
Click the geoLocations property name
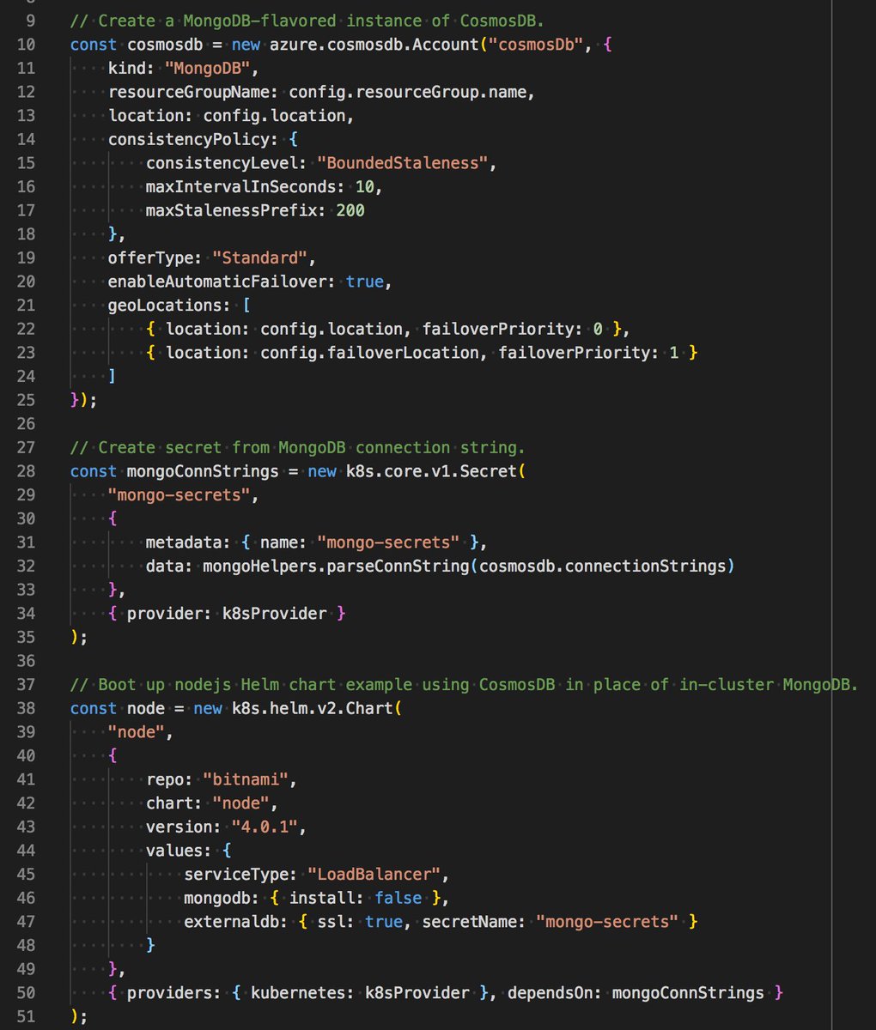[165, 305]
